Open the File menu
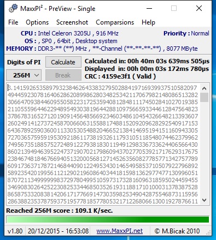The height and width of the screenshot is (240, 216). tap(13, 22)
